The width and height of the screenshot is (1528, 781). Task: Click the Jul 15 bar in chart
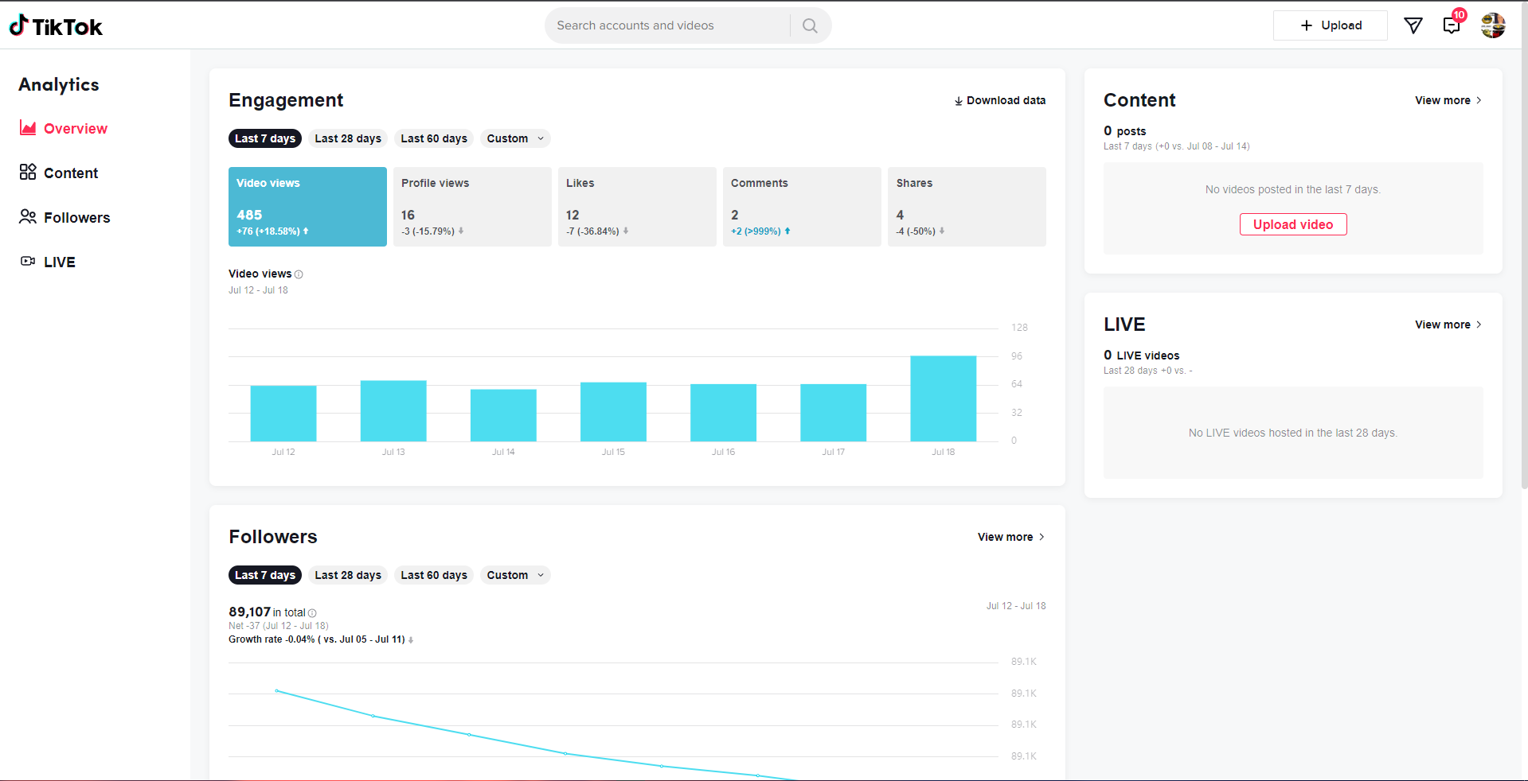613,412
